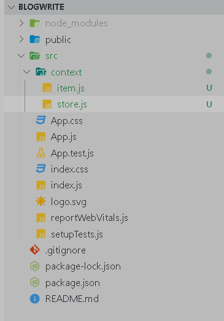Select the public folder name
The width and height of the screenshot is (224, 321).
(58, 40)
